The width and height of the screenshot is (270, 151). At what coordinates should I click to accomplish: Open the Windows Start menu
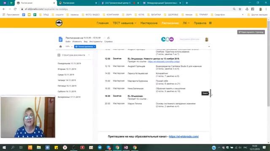(4, 147)
